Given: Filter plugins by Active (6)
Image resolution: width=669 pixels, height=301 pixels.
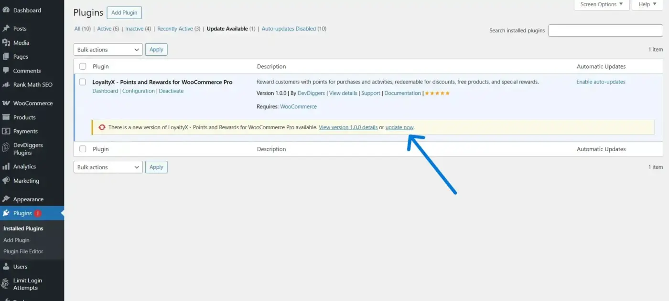Looking at the screenshot, I should (x=108, y=29).
